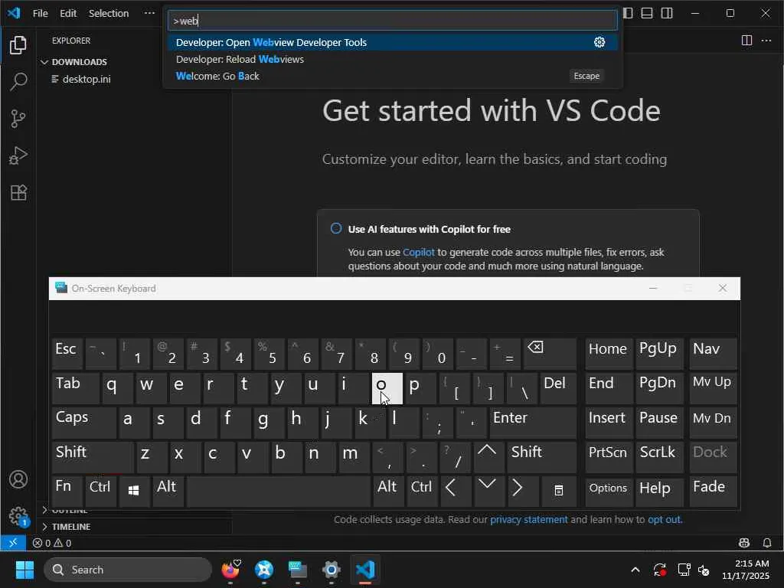This screenshot has height=588, width=784.
Task: Click the Nav key on On-Screen Keyboard
Action: tap(713, 354)
